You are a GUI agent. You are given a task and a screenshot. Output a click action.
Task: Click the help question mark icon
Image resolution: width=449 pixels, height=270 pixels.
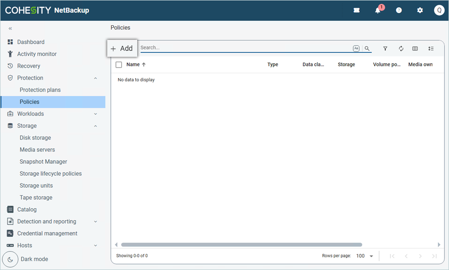coord(399,10)
